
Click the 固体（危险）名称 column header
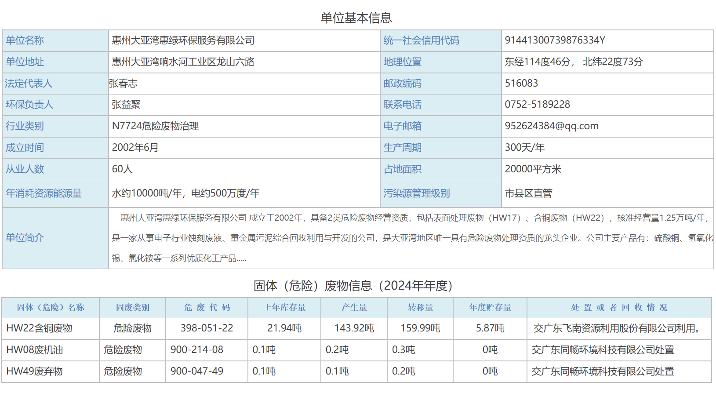(51, 308)
